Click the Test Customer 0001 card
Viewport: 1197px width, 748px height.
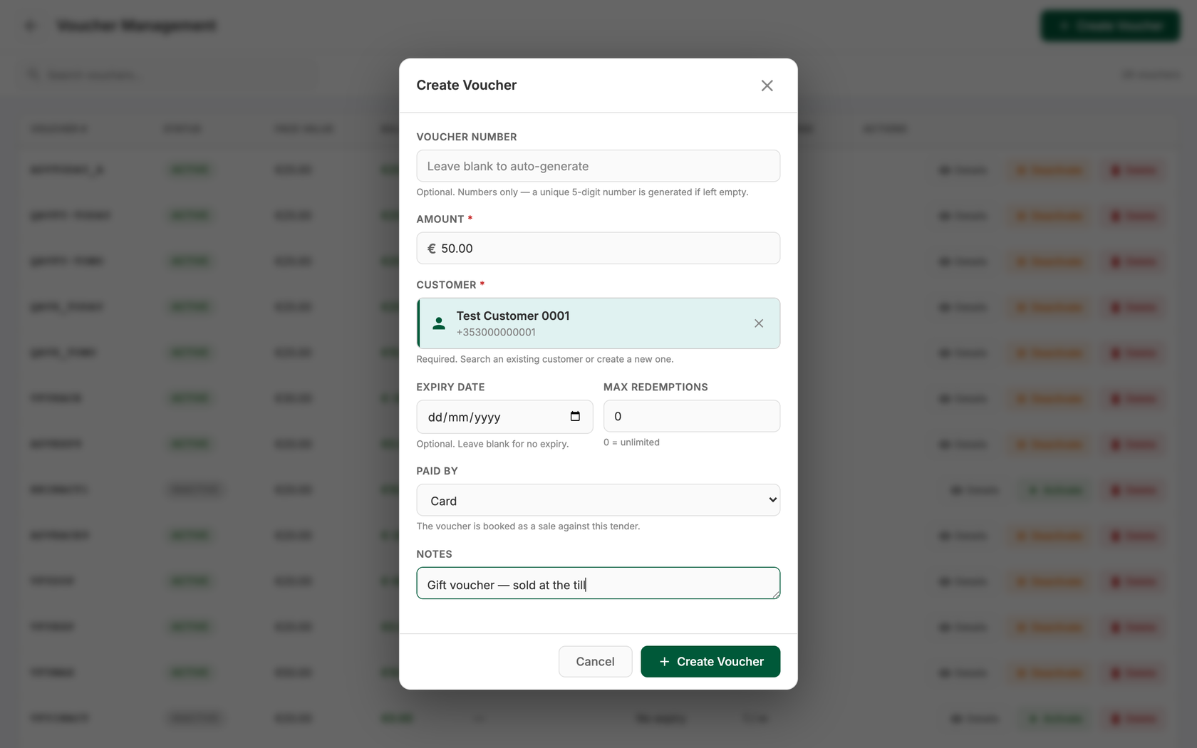[598, 323]
